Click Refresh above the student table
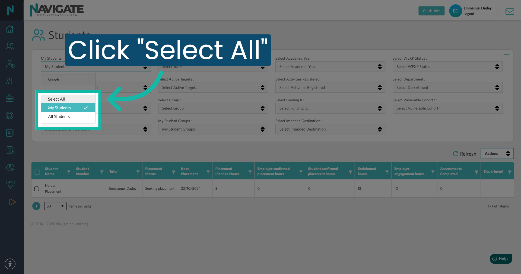 click(x=465, y=154)
